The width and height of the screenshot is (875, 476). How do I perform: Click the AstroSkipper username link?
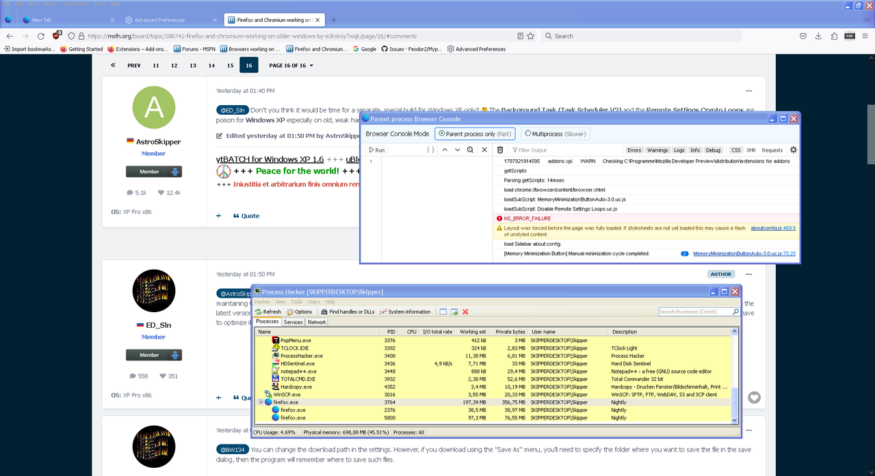(159, 142)
